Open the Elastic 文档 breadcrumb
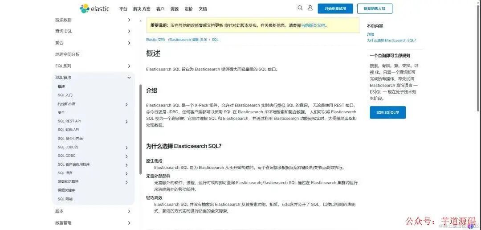The image size is (481, 230). (155, 40)
